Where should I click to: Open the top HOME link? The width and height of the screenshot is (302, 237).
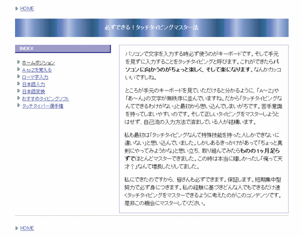click(27, 8)
